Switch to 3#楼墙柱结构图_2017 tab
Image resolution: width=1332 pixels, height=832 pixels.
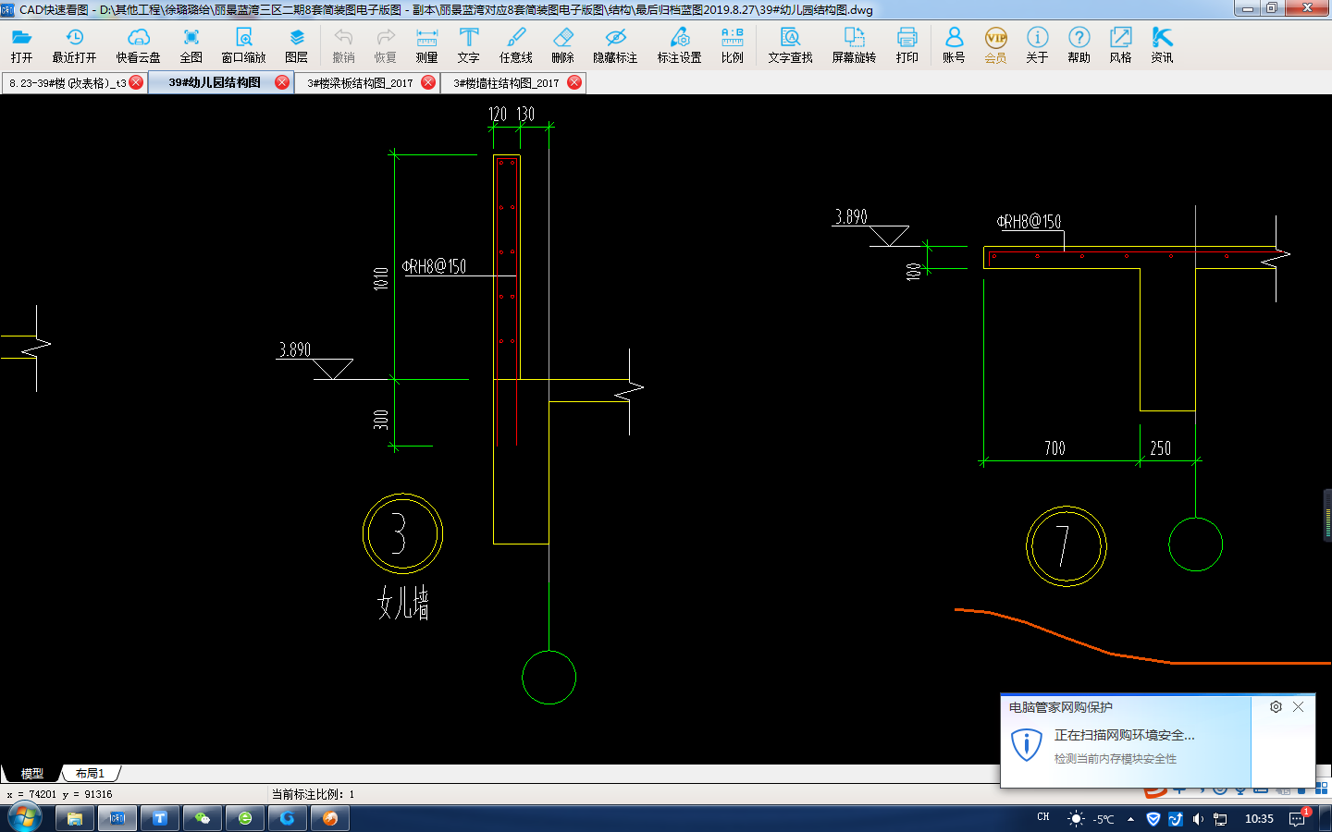click(x=506, y=83)
